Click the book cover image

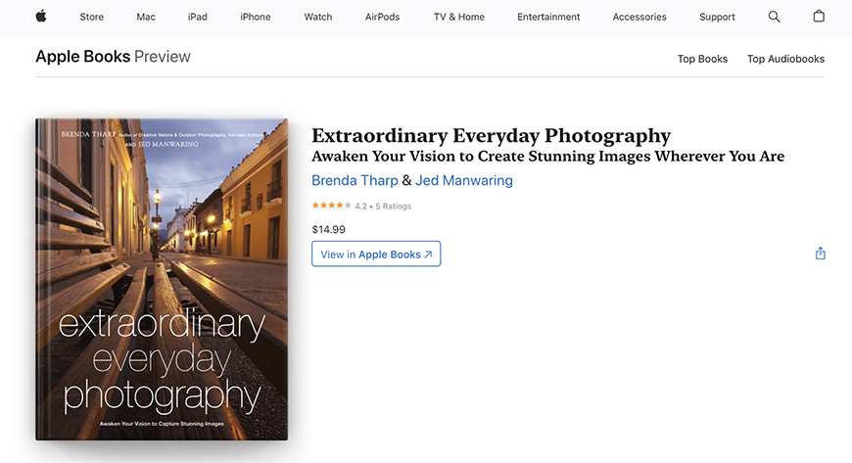pyautogui.click(x=162, y=279)
